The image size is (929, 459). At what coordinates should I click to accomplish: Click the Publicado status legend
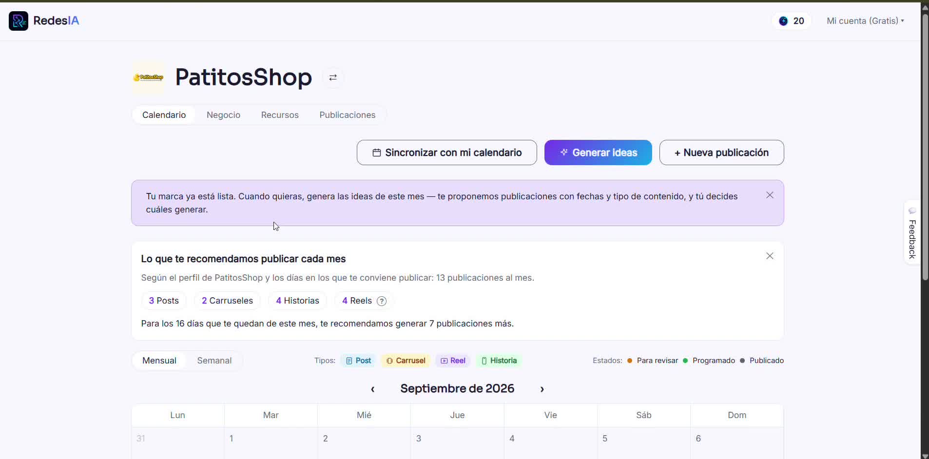[x=762, y=361]
